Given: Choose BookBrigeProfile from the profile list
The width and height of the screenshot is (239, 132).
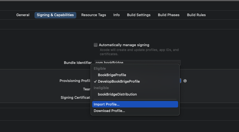Looking at the screenshot, I should pos(112,75).
